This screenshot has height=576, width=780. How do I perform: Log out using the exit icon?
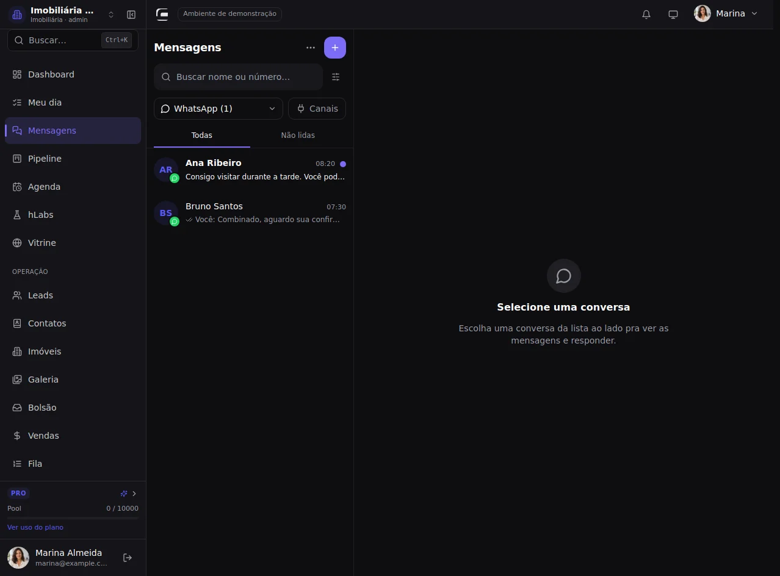click(x=128, y=558)
